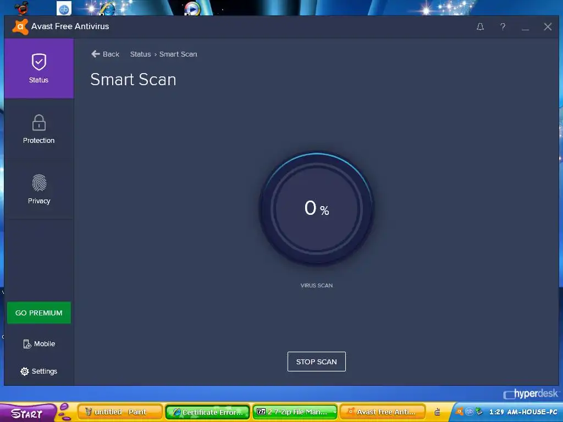Close the Avast Free Antivirus window

(x=548, y=26)
